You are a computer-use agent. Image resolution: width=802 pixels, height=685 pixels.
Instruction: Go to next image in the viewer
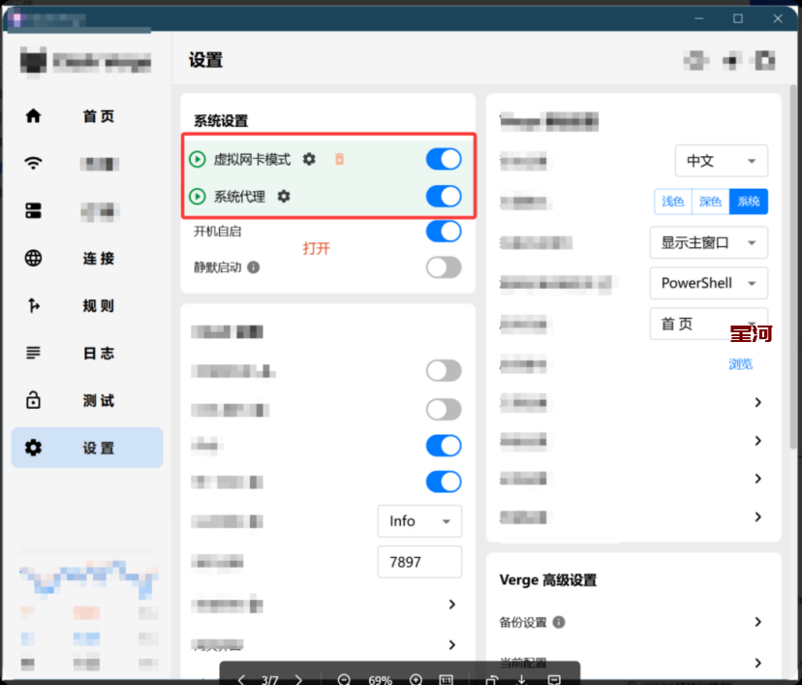(298, 679)
